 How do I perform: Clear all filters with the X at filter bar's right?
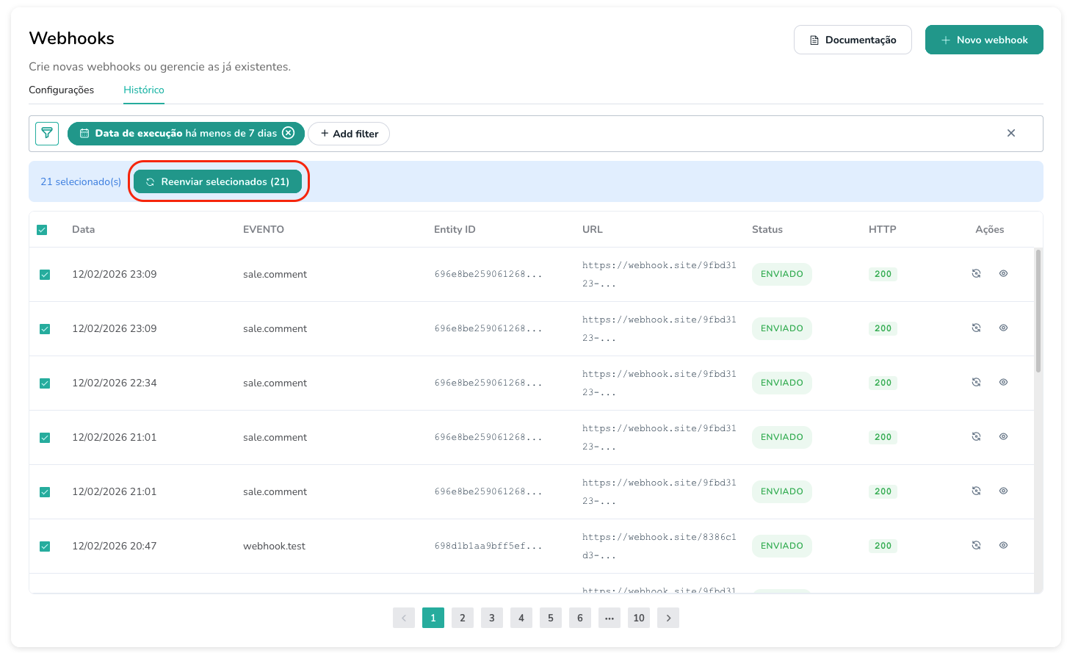[1011, 133]
